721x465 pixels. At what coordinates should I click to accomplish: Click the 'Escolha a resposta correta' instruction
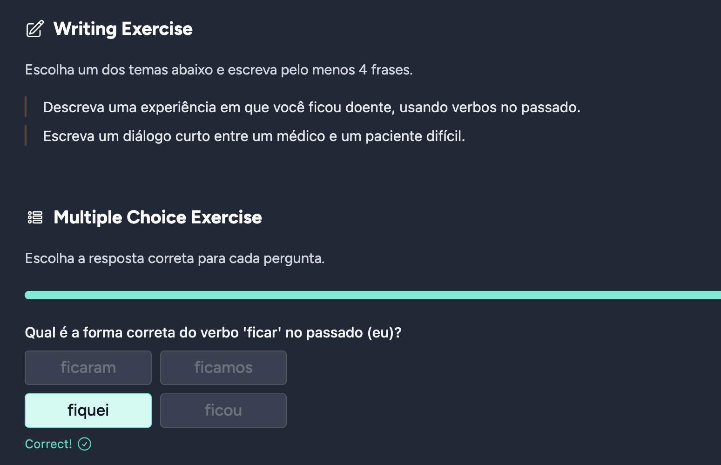[175, 258]
